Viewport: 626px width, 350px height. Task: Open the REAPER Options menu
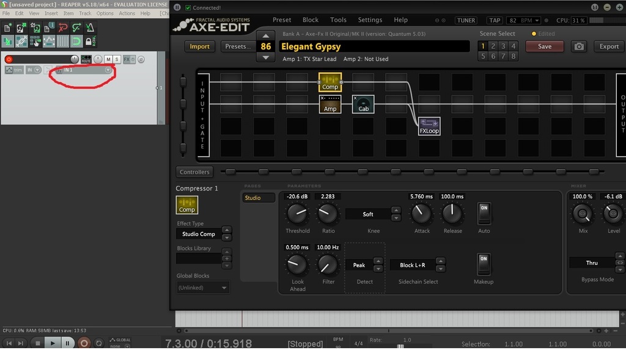coord(105,13)
